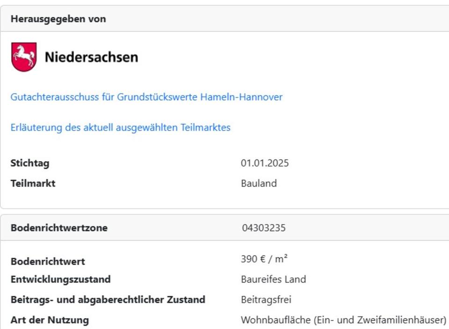
Task: Open Gutachterausschuss für Grundstückswerte Hameln-Hannover link
Action: [x=146, y=97]
